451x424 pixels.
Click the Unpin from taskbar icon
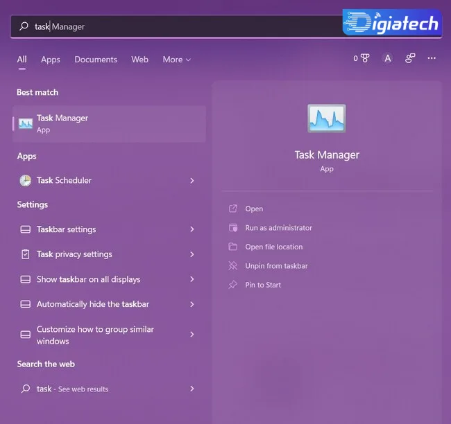pos(233,266)
